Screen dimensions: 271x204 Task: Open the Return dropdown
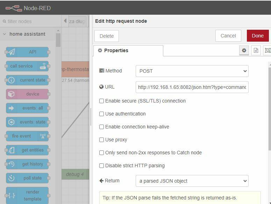click(x=192, y=181)
